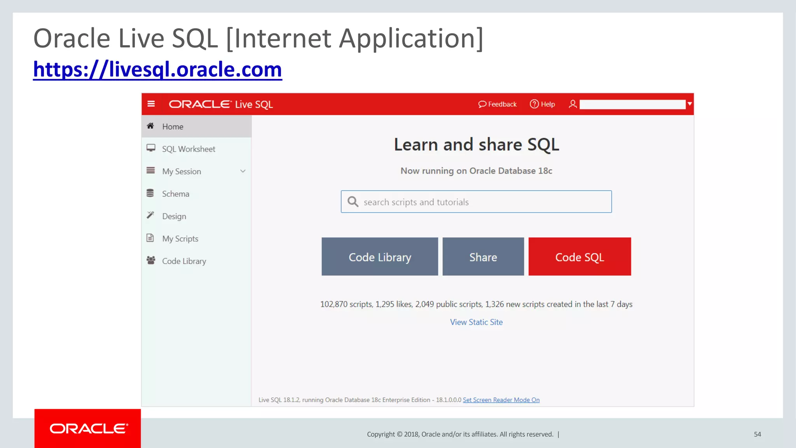The width and height of the screenshot is (796, 448).
Task: Click the Feedback text link
Action: (x=502, y=104)
